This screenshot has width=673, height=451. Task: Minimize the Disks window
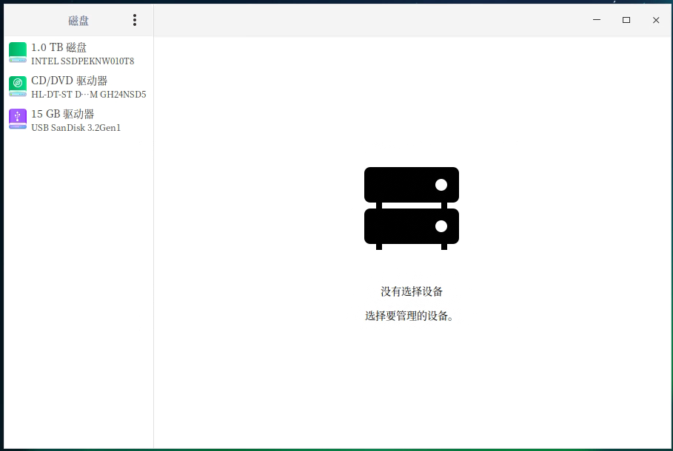[x=597, y=20]
